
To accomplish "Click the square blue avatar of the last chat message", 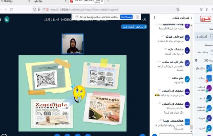I will [187, 122].
